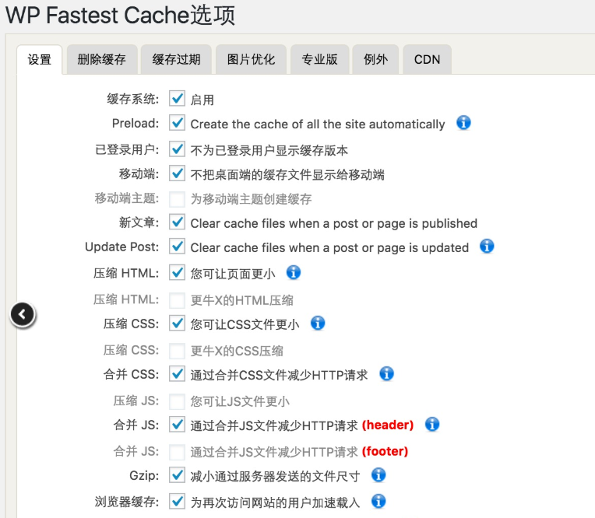This screenshot has width=595, height=518.
Task: Check 更牛X的CSS压缩 checkbox
Action: 178,351
